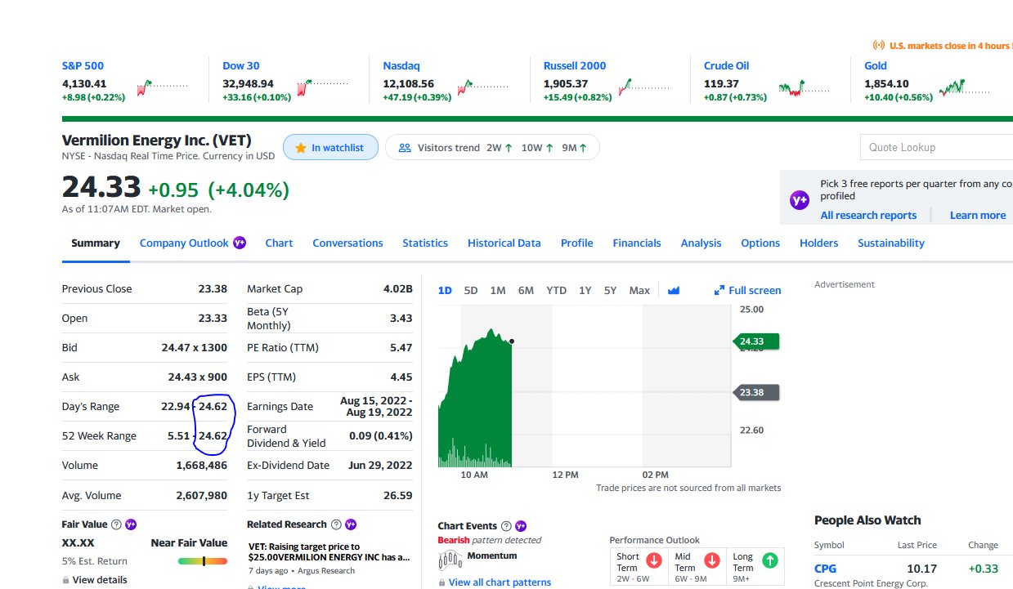
Task: Click the Nasdaq sparkline chart
Action: pyautogui.click(x=483, y=87)
